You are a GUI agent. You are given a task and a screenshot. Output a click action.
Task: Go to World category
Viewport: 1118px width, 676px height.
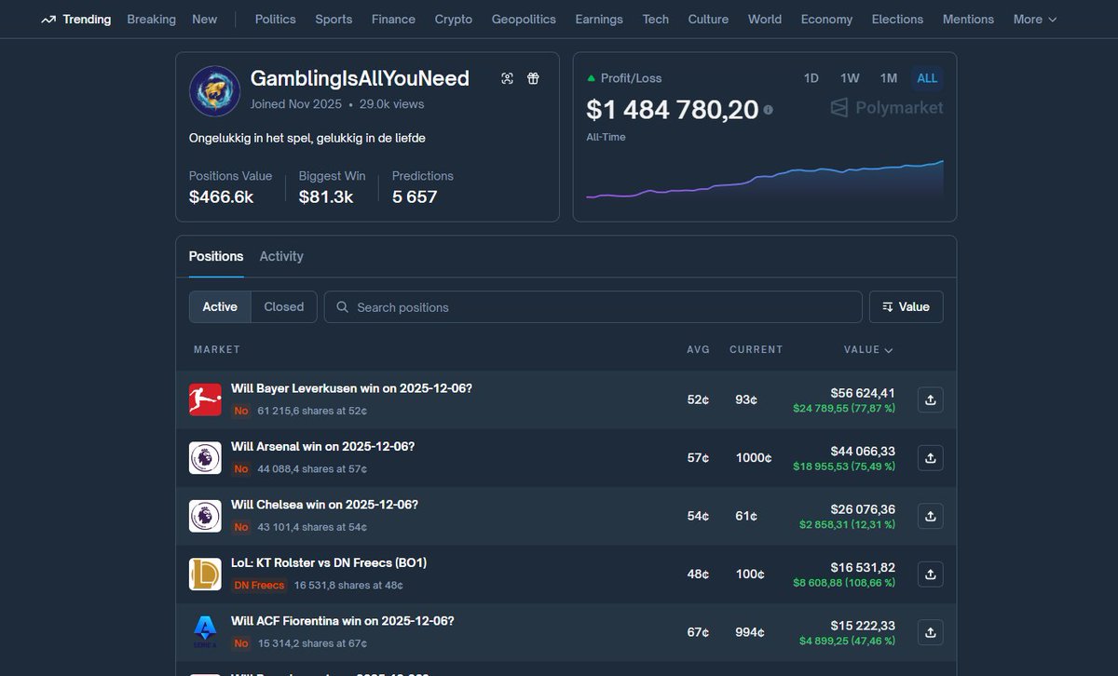pyautogui.click(x=765, y=20)
